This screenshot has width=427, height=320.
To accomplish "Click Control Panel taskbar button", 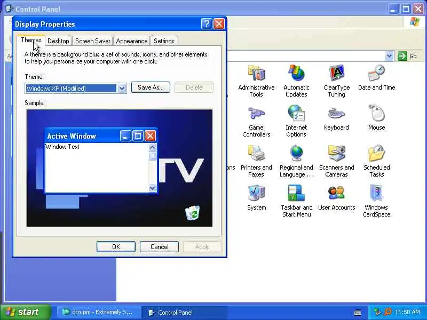I will tap(185, 313).
